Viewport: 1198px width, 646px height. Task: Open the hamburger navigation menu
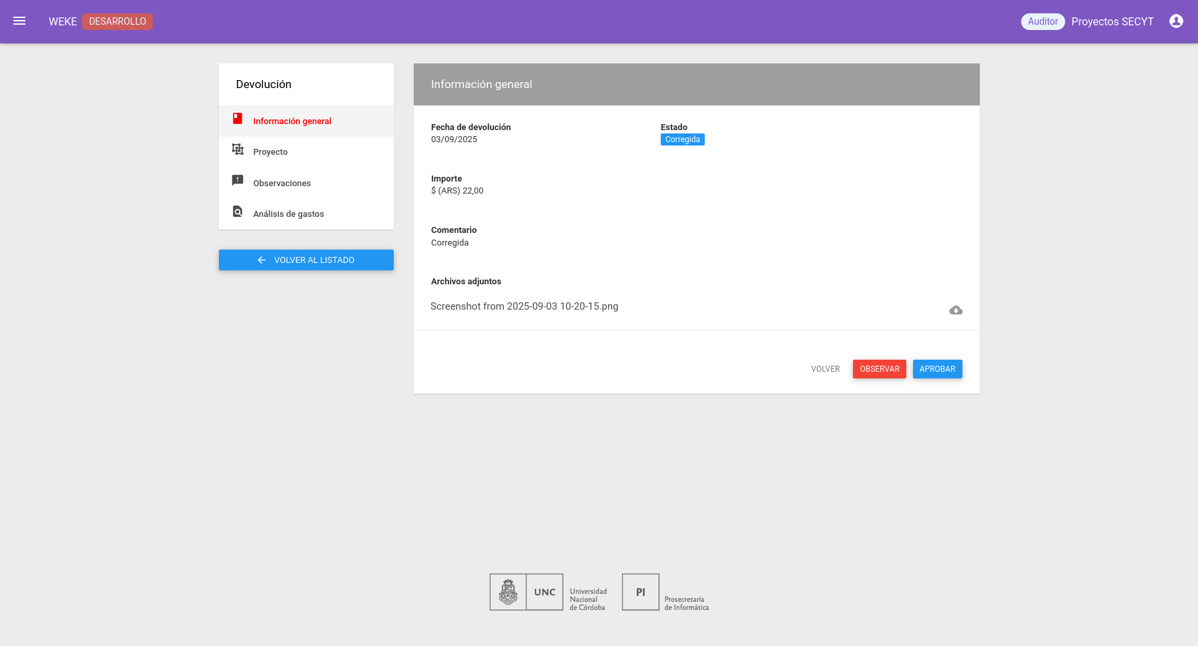coord(19,21)
